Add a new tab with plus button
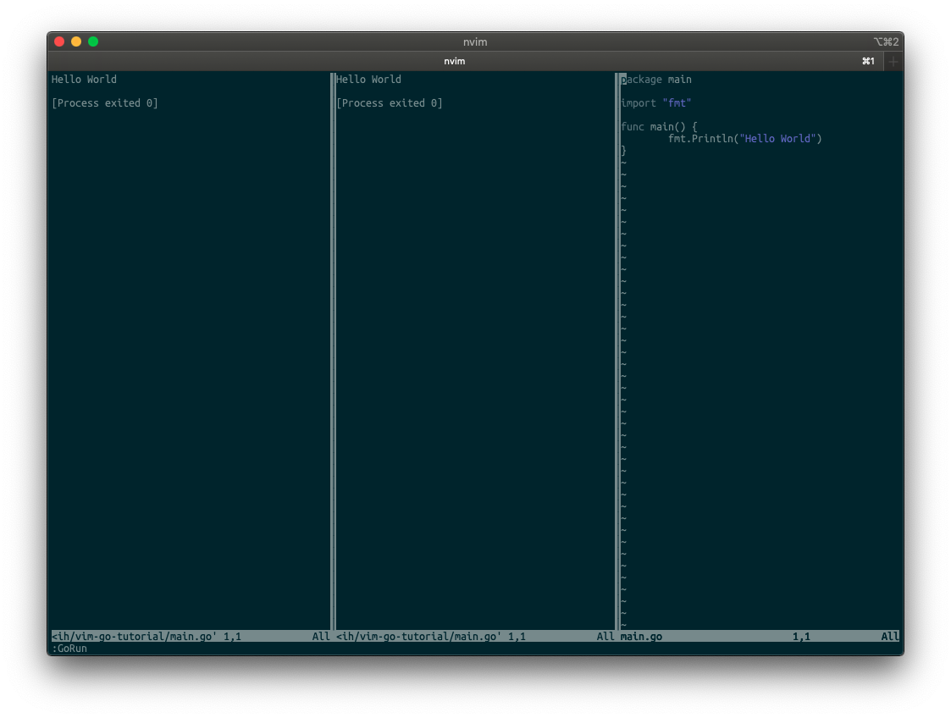Screen dimensions: 951x718 [x=893, y=61]
